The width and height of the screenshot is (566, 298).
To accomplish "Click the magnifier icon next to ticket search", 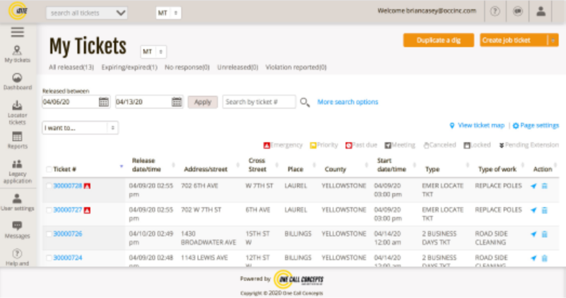I will 304,102.
